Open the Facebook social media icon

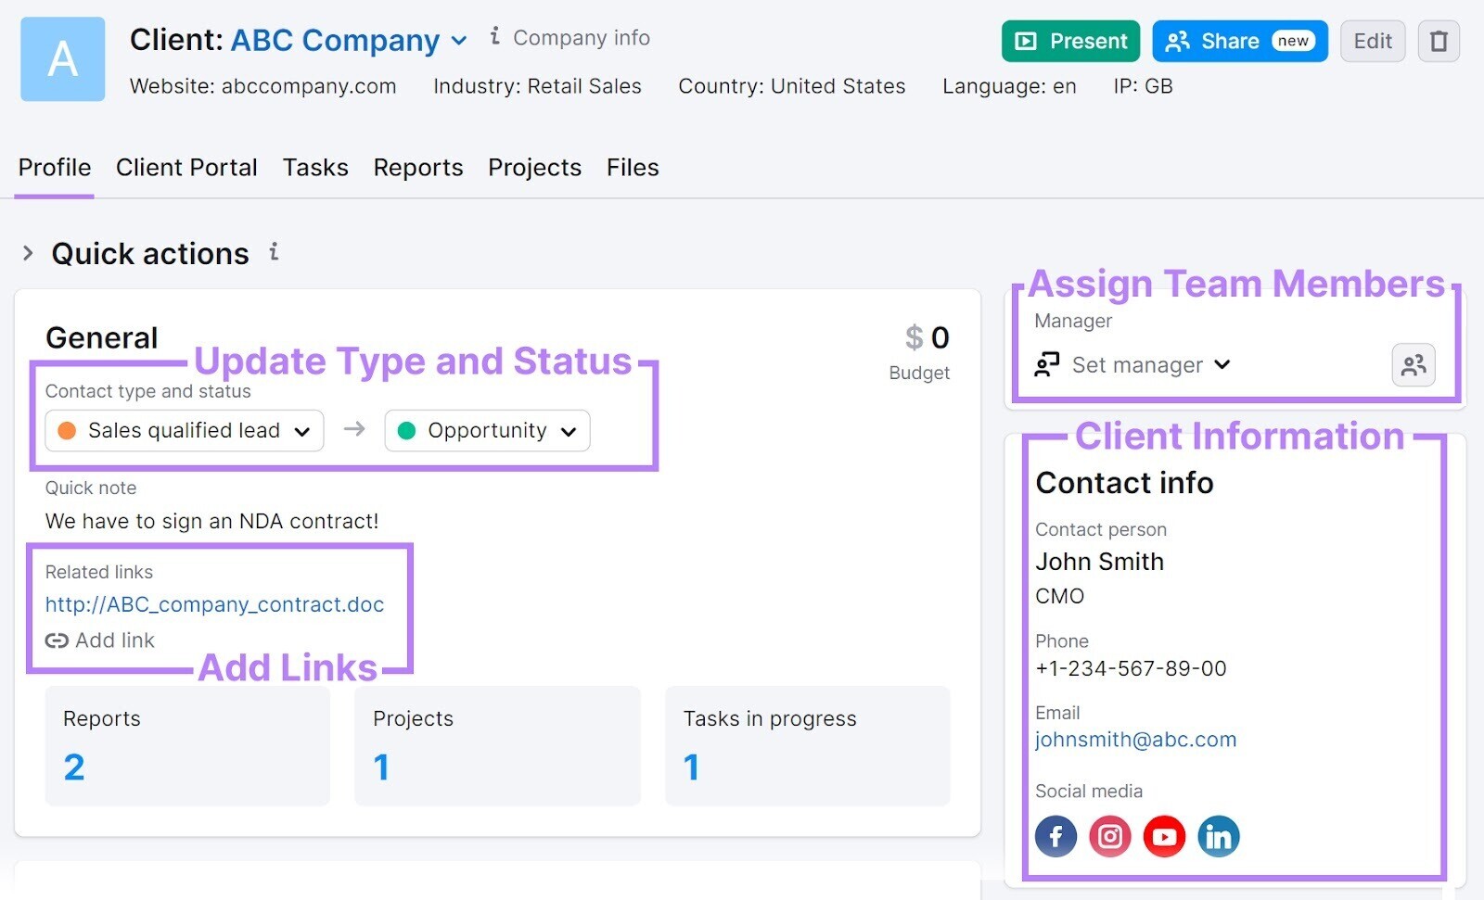tap(1055, 837)
